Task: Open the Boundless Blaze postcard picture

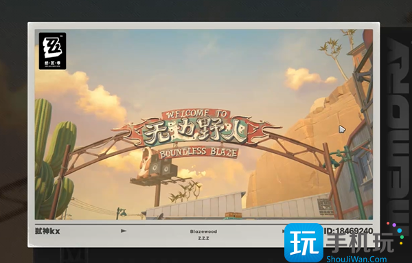Action: point(204,124)
